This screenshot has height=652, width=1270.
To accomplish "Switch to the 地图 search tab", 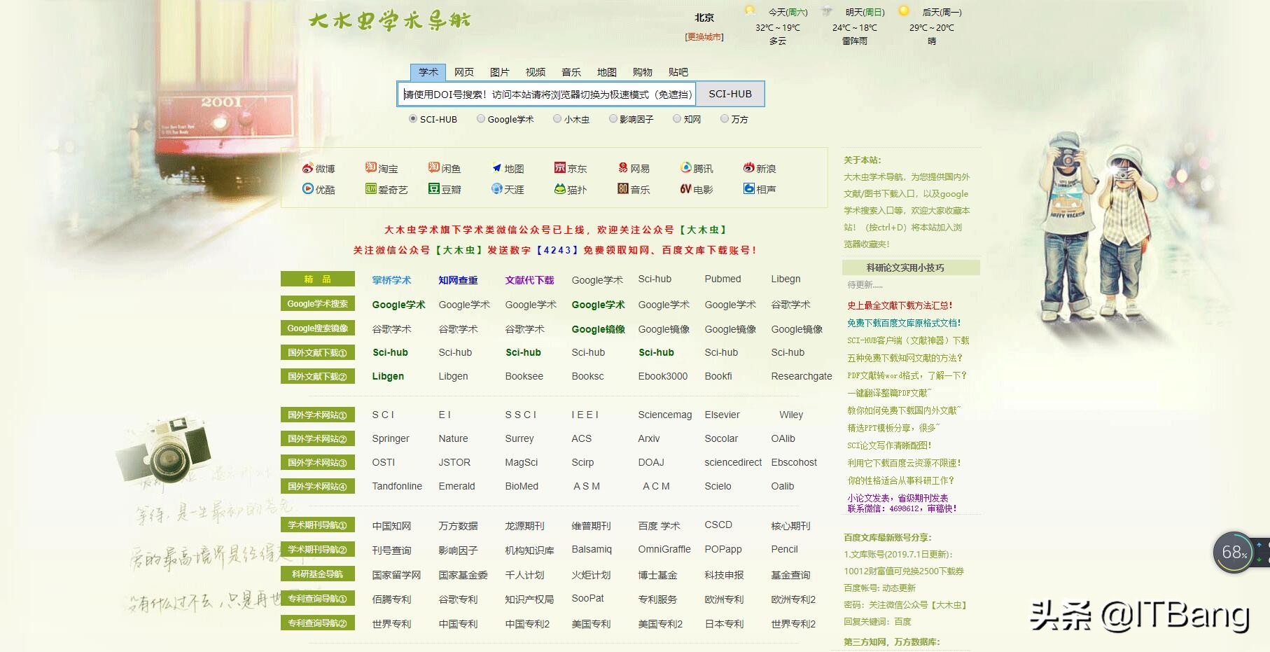I will 607,72.
